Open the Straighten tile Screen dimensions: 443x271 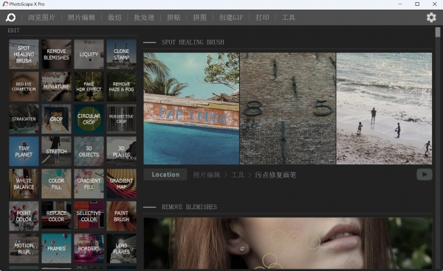click(24, 119)
